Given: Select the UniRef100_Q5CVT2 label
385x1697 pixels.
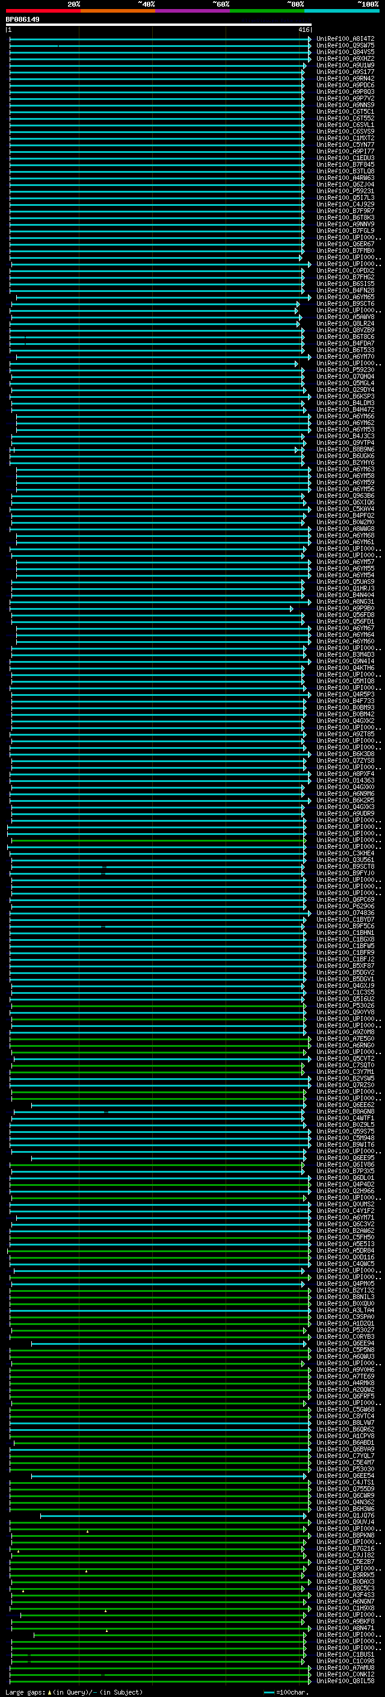Looking at the screenshot, I should click(345, 1059).
